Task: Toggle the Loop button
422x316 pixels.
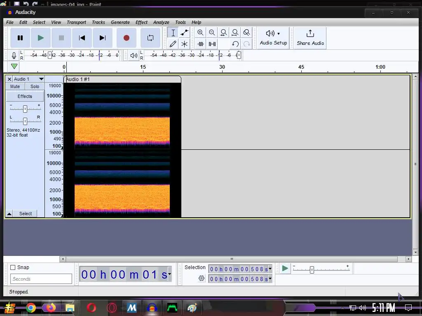Action: pos(150,38)
